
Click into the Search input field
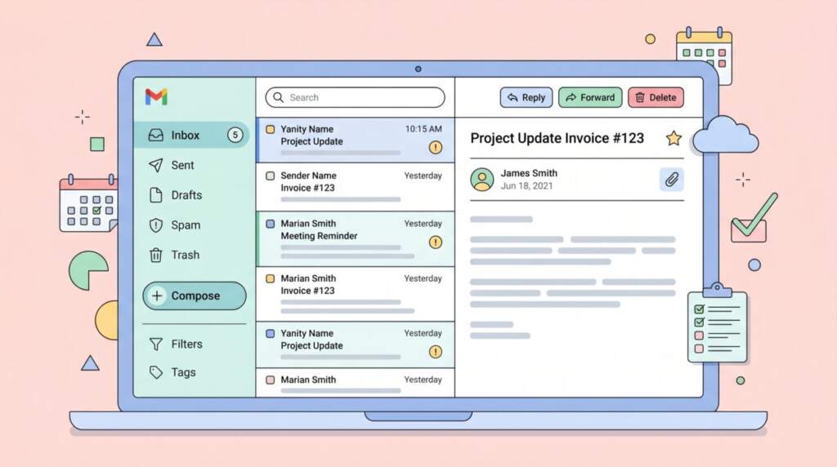coord(360,98)
